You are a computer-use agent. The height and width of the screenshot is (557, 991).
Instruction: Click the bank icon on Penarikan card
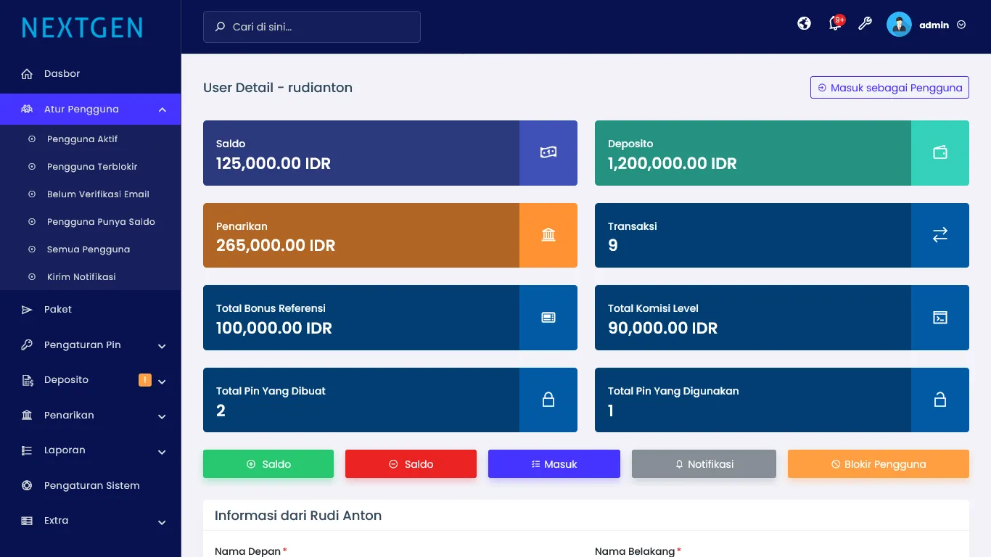click(548, 235)
